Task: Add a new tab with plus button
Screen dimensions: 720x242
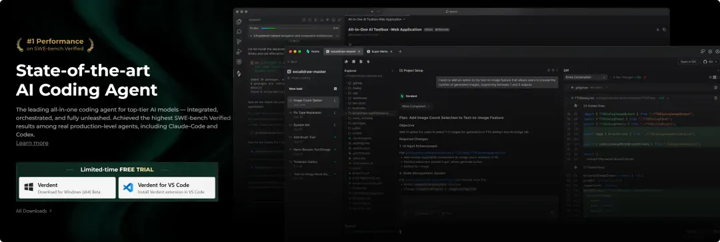Action: [400, 51]
